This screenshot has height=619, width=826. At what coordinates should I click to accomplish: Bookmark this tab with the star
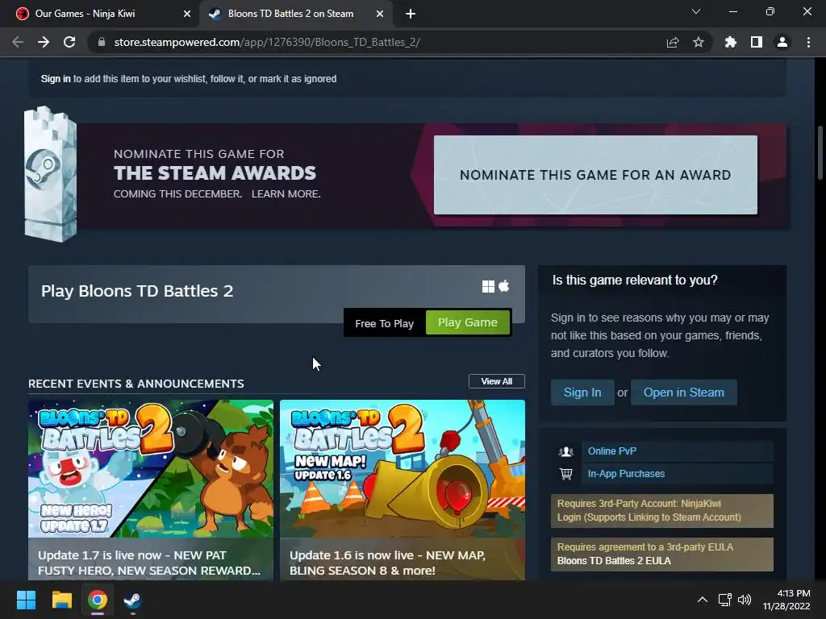699,42
